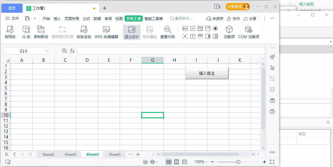This screenshot has width=333, height=167.
Task: Jump to the first sheet arrow
Action: 7,155
